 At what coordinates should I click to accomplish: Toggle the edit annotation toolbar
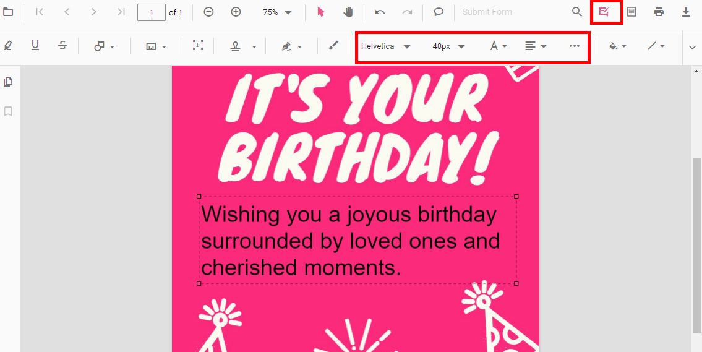604,12
